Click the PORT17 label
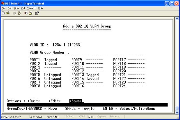This screenshot has width=180, height=120. click(120, 60)
